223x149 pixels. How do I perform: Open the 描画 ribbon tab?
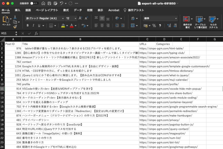point(28,10)
